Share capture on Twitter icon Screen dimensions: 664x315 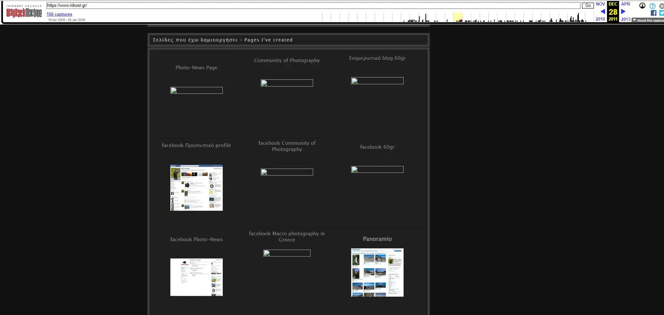point(662,13)
